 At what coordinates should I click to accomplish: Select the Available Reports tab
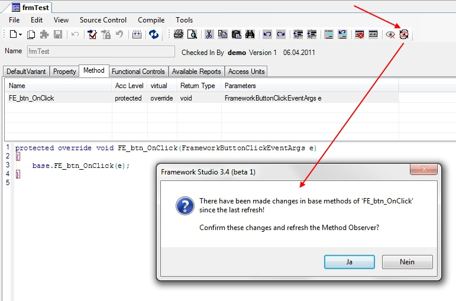pos(196,72)
